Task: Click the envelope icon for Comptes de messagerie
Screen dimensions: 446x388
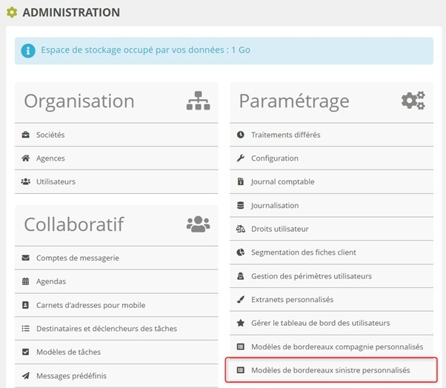Action: (x=26, y=258)
